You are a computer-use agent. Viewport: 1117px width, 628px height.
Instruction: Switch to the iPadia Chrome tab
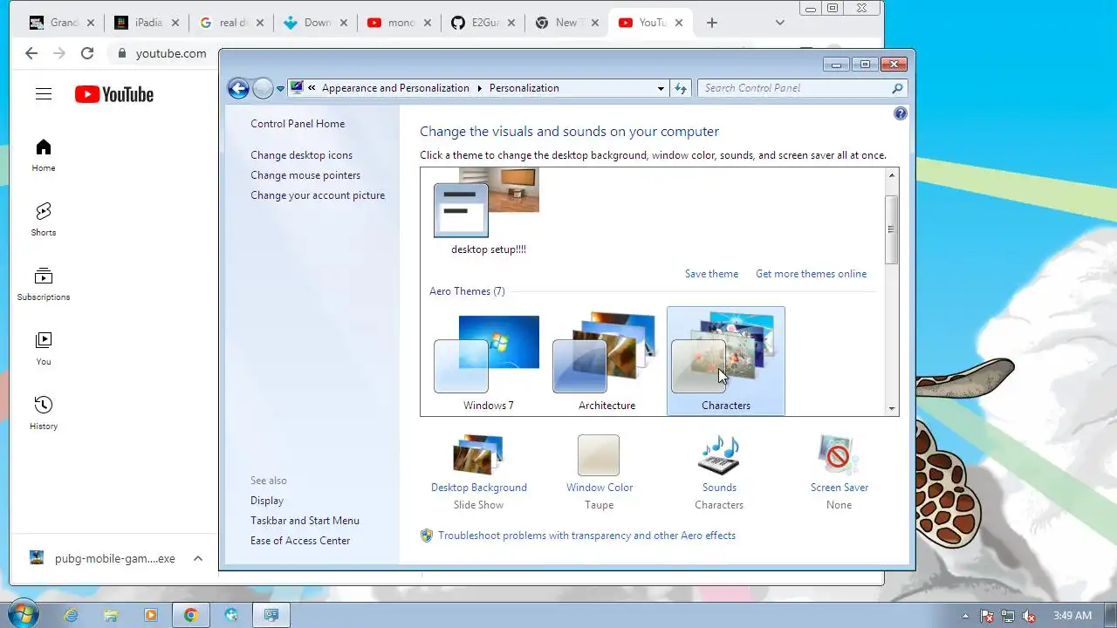145,23
